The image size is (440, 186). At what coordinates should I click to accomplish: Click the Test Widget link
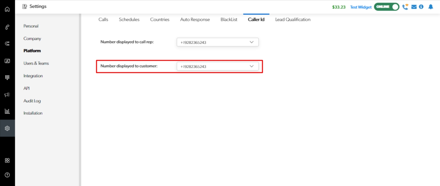click(361, 7)
